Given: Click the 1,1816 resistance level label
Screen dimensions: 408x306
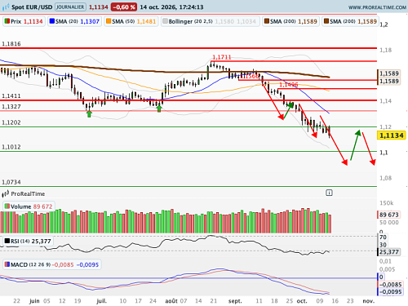Looking at the screenshot, I should 11,44.
